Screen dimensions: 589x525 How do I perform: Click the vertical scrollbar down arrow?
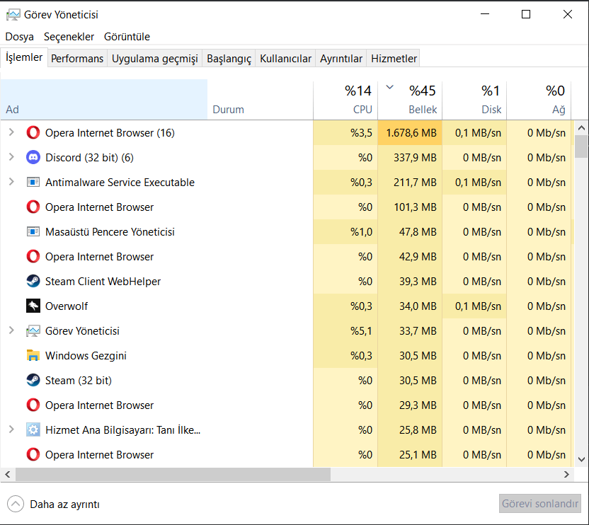point(581,460)
